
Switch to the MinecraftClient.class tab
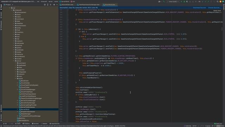tap(67, 5)
